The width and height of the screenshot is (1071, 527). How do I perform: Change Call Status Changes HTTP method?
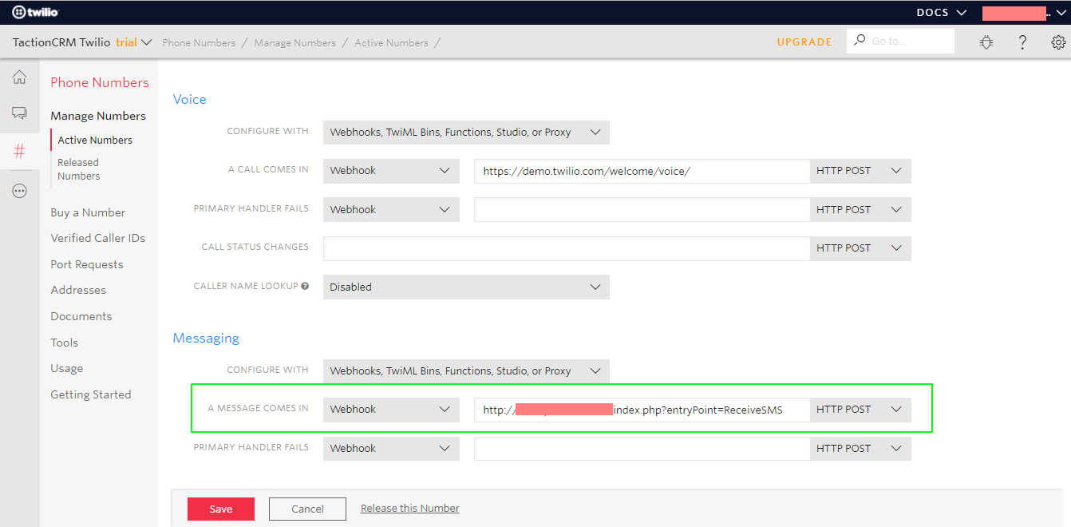click(x=860, y=248)
